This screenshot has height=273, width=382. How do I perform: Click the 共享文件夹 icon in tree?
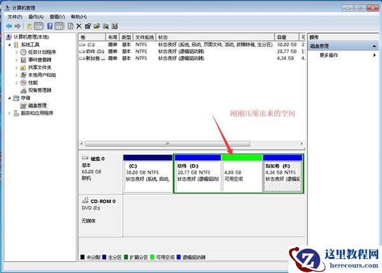pyautogui.click(x=24, y=67)
